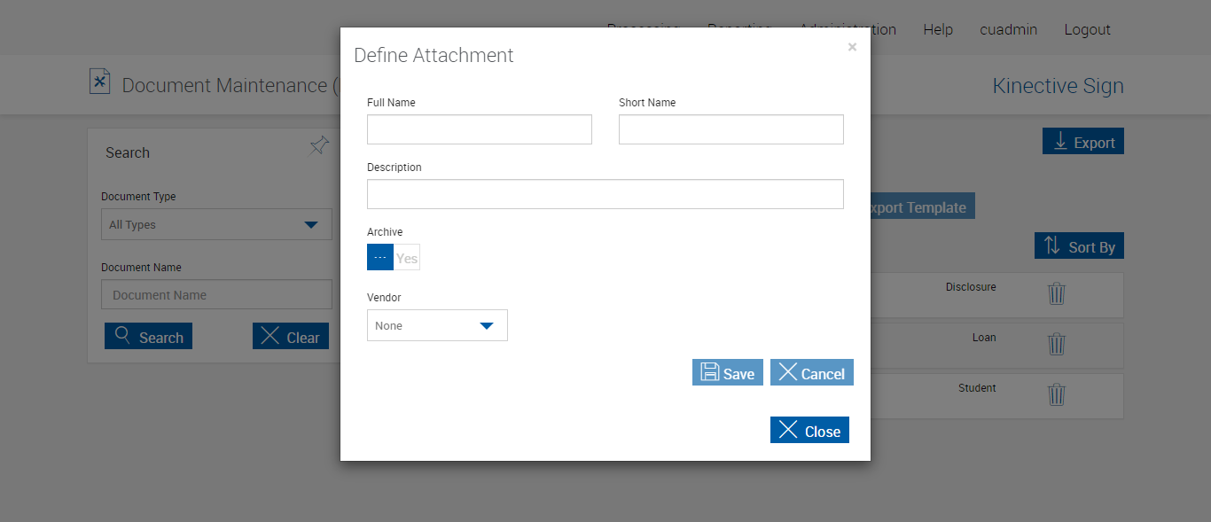Select Yes on the Archive toggle
1211x522 pixels.
click(x=407, y=258)
